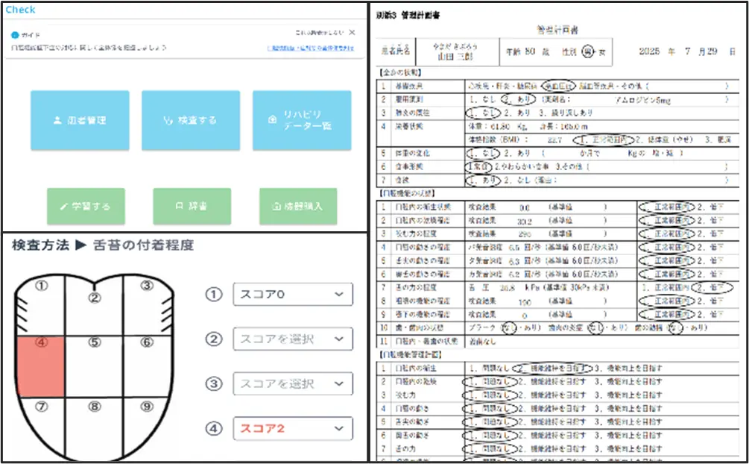This screenshot has height=464, width=749.
Task: Click circled 2. 低下 in tongue pressure row
Action: [x=712, y=288]
